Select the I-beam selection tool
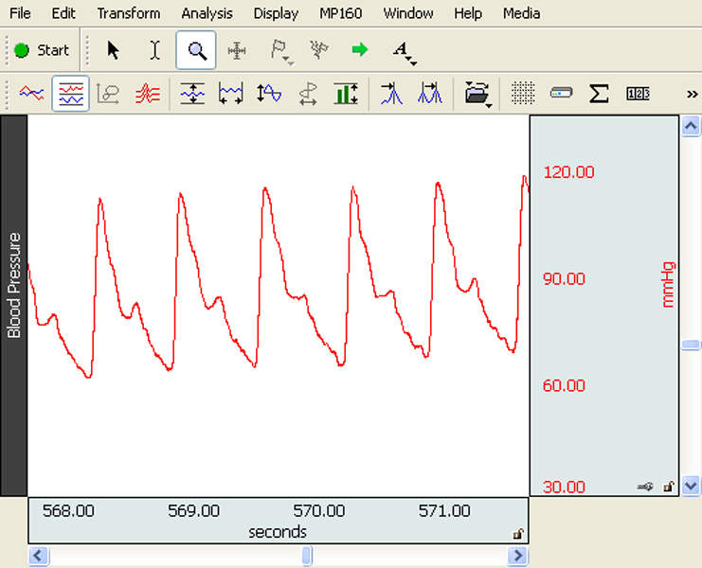702x568 pixels. (155, 50)
